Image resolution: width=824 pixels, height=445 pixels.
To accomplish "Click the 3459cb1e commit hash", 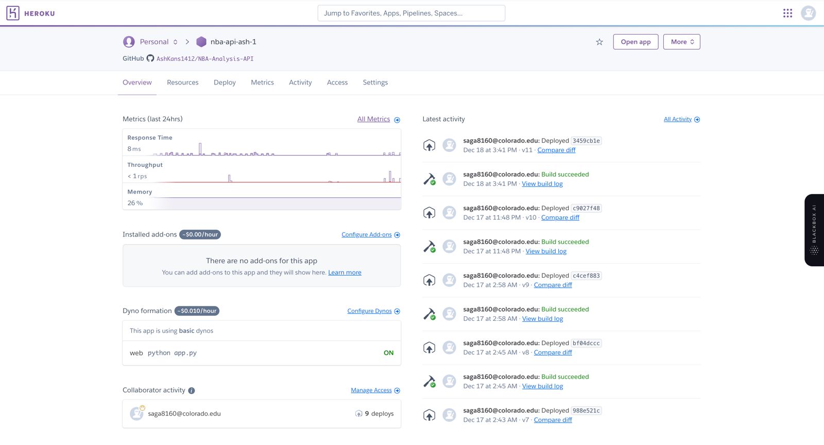I will click(586, 141).
